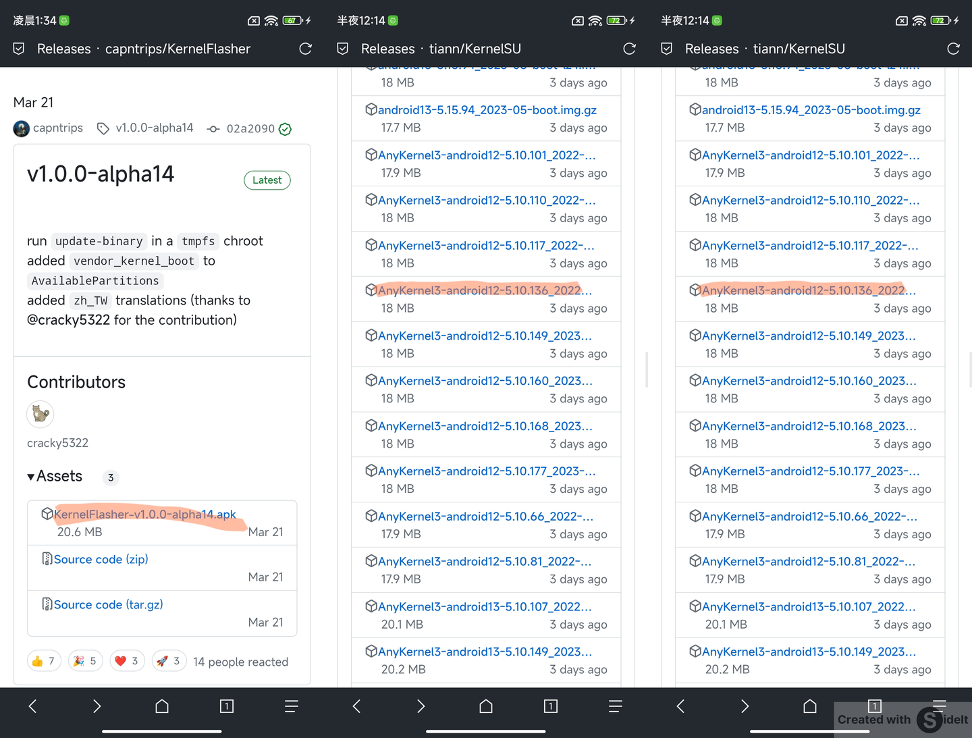Refresh the capntrips/KernelFlasher releases page

[305, 49]
